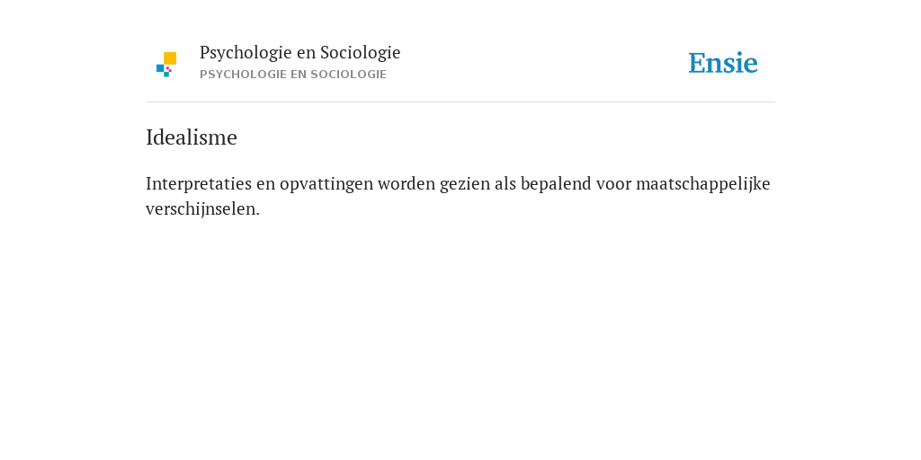Click the horizontal divider below the header
This screenshot has width=921, height=460.
tap(460, 102)
